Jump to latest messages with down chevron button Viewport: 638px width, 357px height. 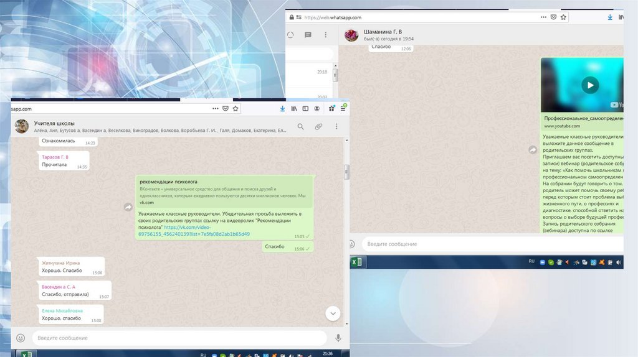(x=333, y=313)
